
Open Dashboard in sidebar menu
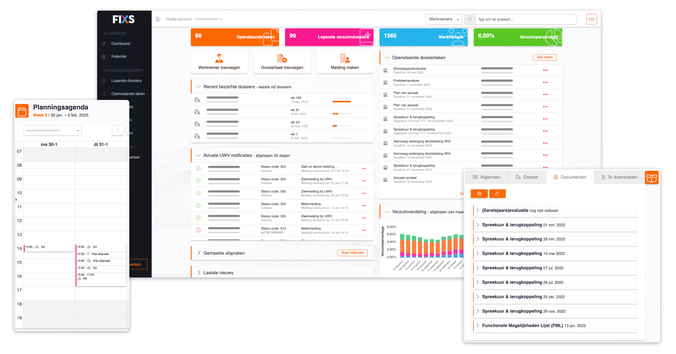pyautogui.click(x=121, y=44)
